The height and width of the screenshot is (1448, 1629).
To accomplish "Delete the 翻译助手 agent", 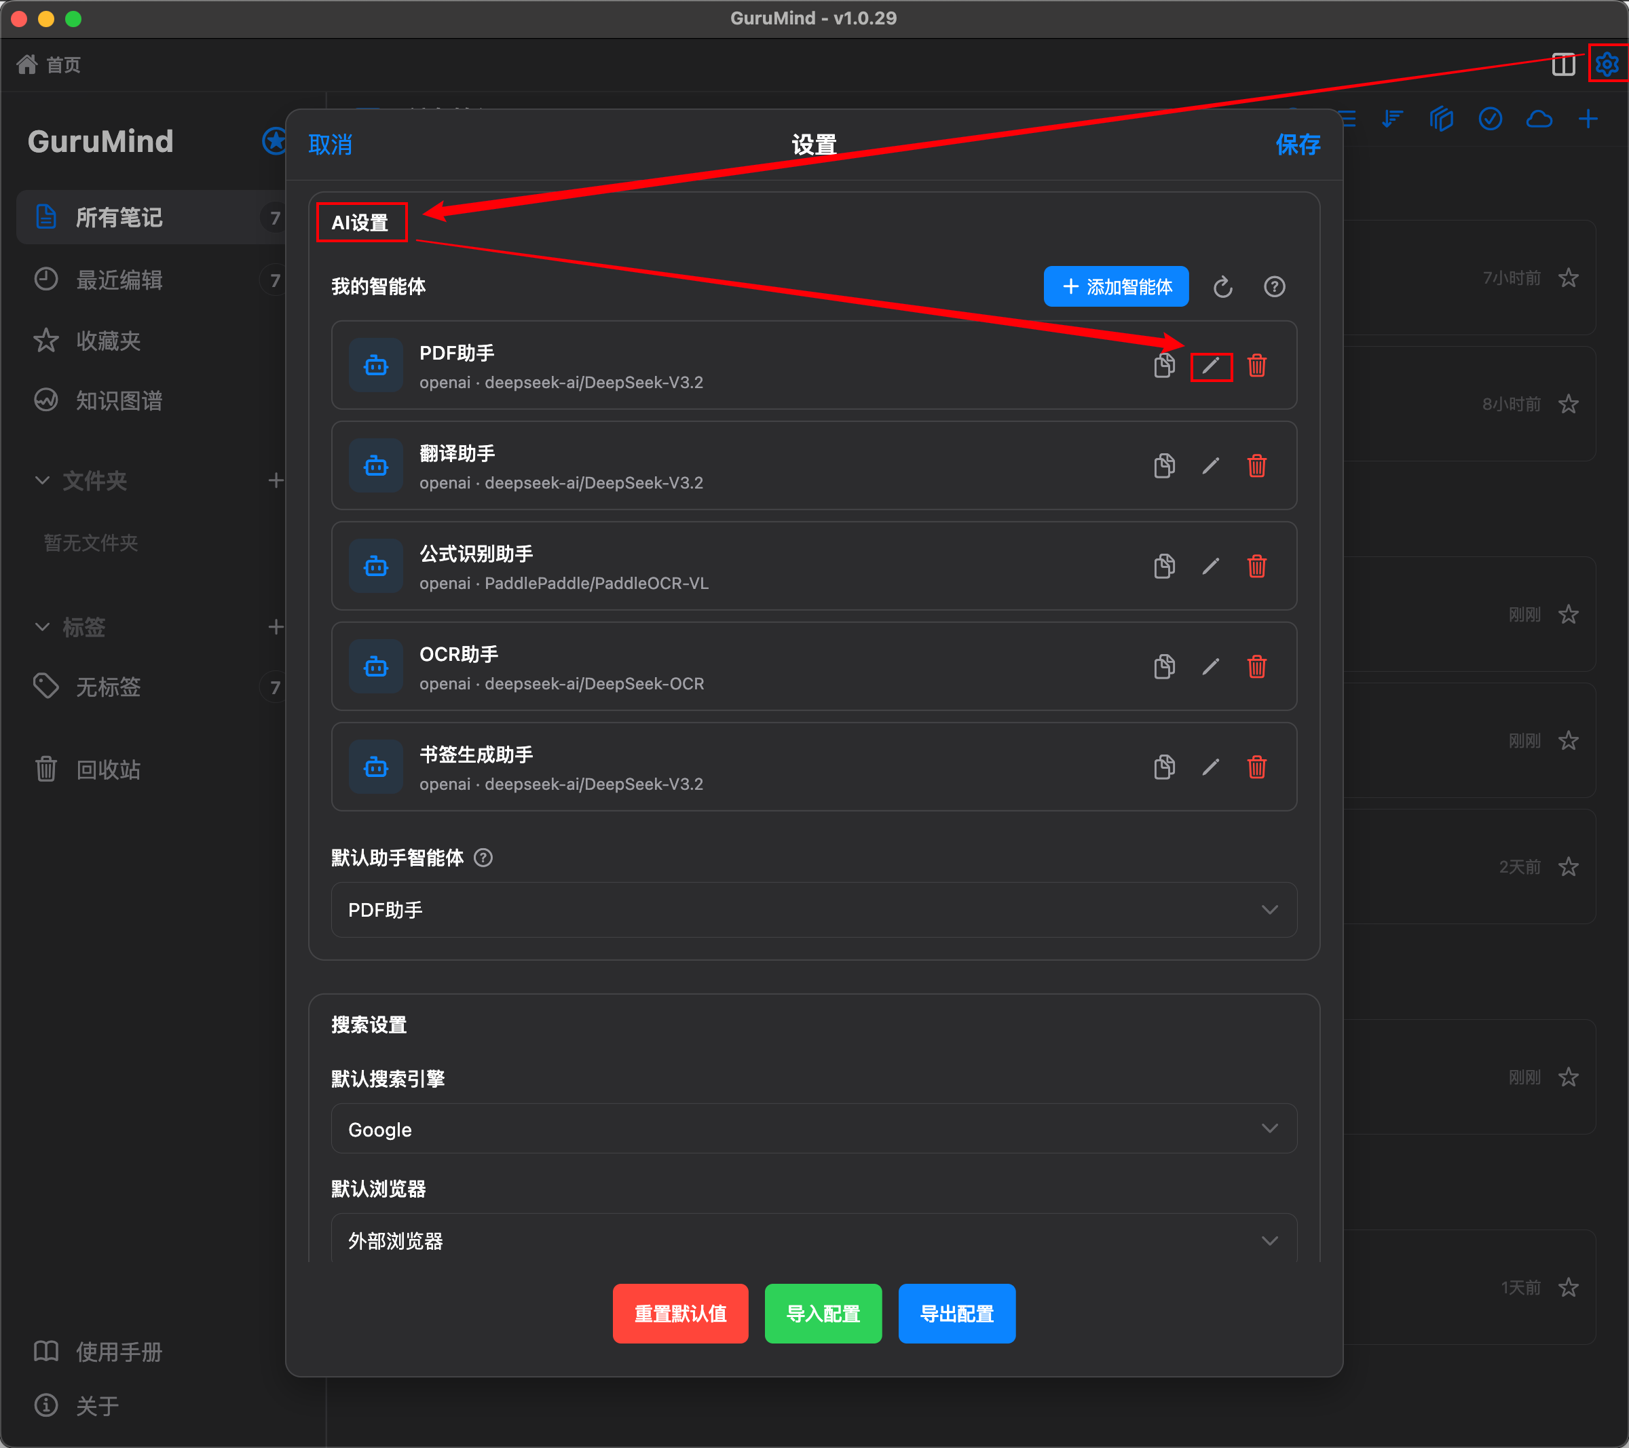I will click(1256, 466).
